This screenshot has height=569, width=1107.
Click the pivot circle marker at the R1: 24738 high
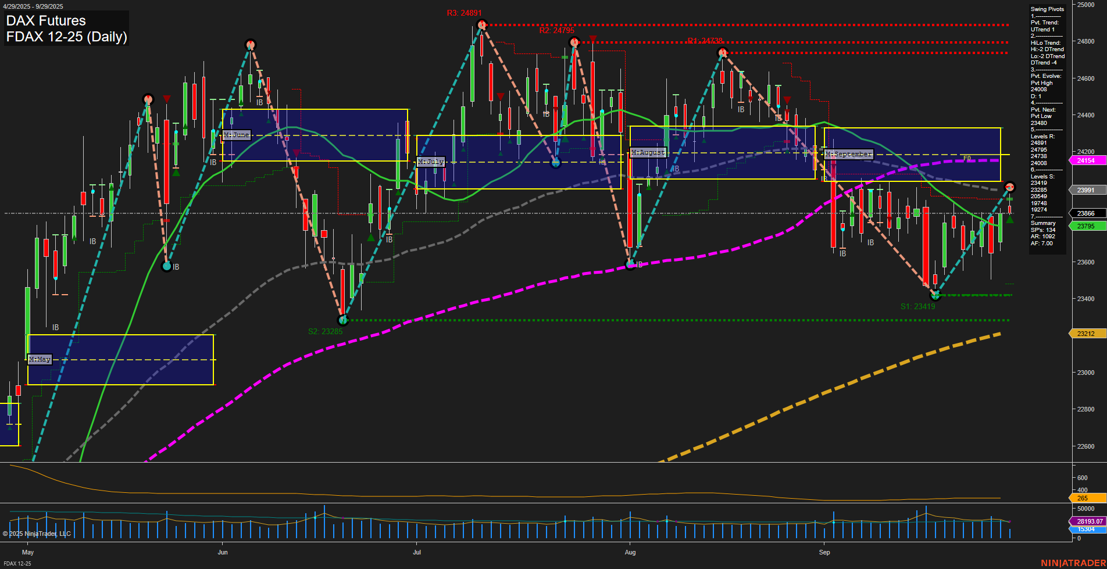722,52
